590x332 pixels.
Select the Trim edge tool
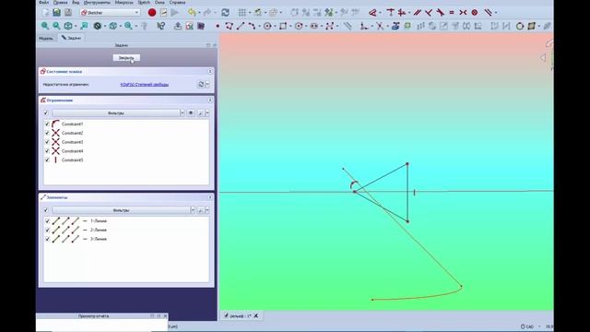click(x=380, y=26)
